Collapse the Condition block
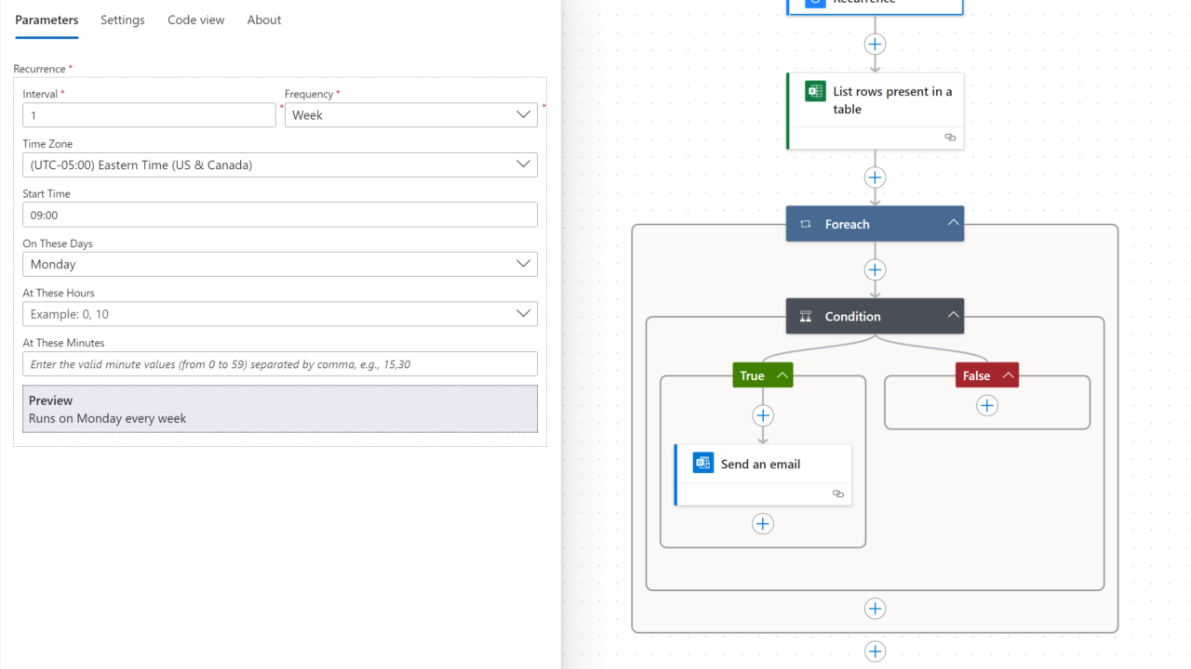This screenshot has height=669, width=1191. pos(953,316)
